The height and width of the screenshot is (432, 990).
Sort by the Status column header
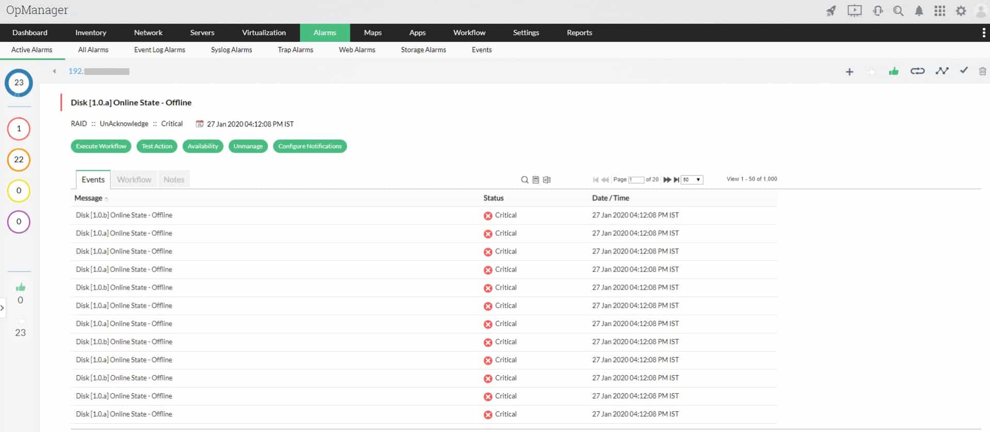pyautogui.click(x=493, y=198)
